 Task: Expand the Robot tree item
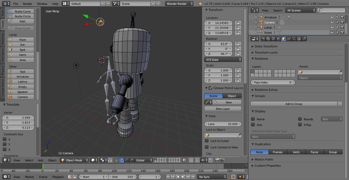[256, 33]
